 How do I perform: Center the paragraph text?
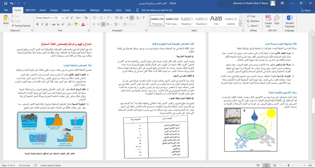pos(98,24)
